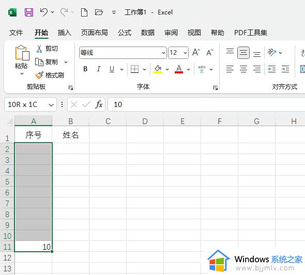This screenshot has height=275, width=305.
Task: Switch to the 开始 tab
Action: 41,33
